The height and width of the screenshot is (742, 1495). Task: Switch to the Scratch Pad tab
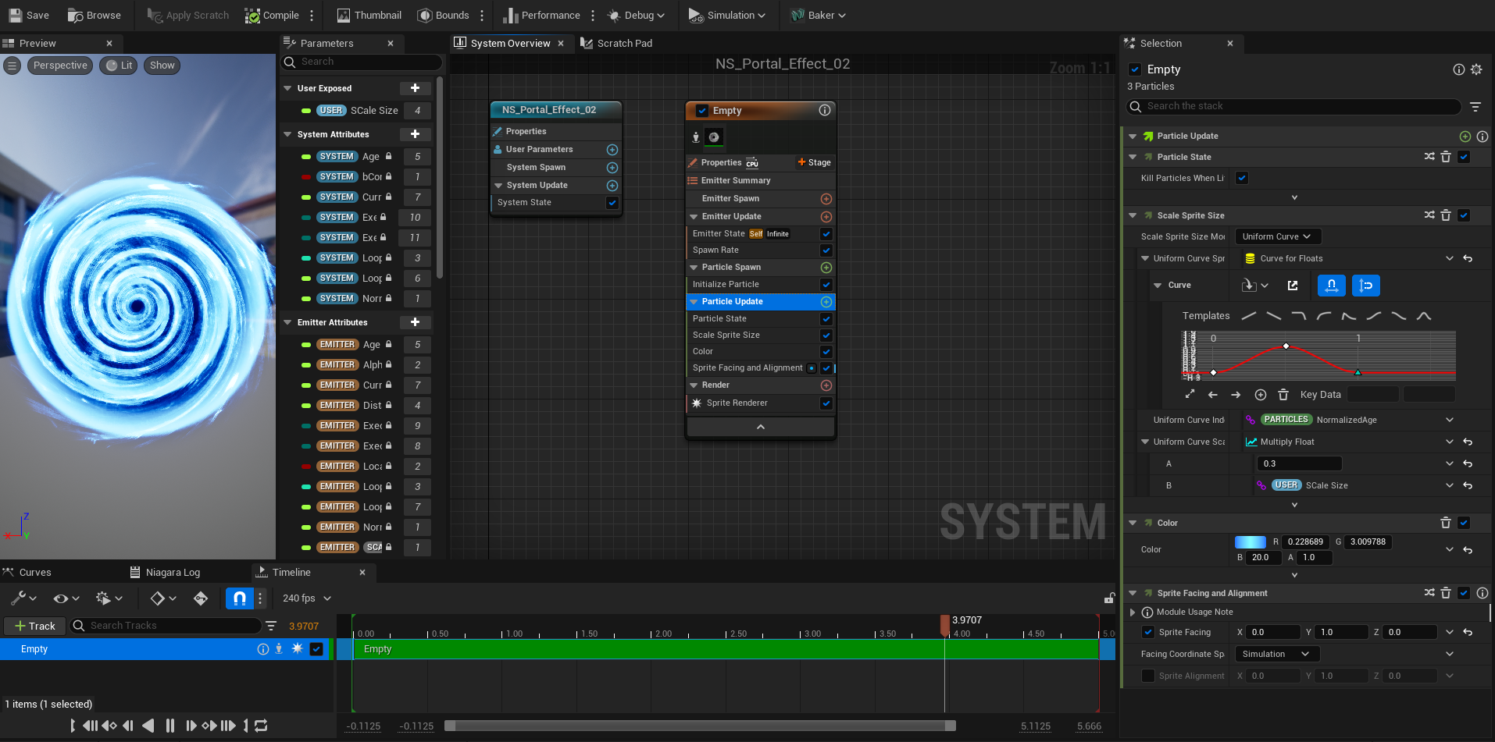623,44
